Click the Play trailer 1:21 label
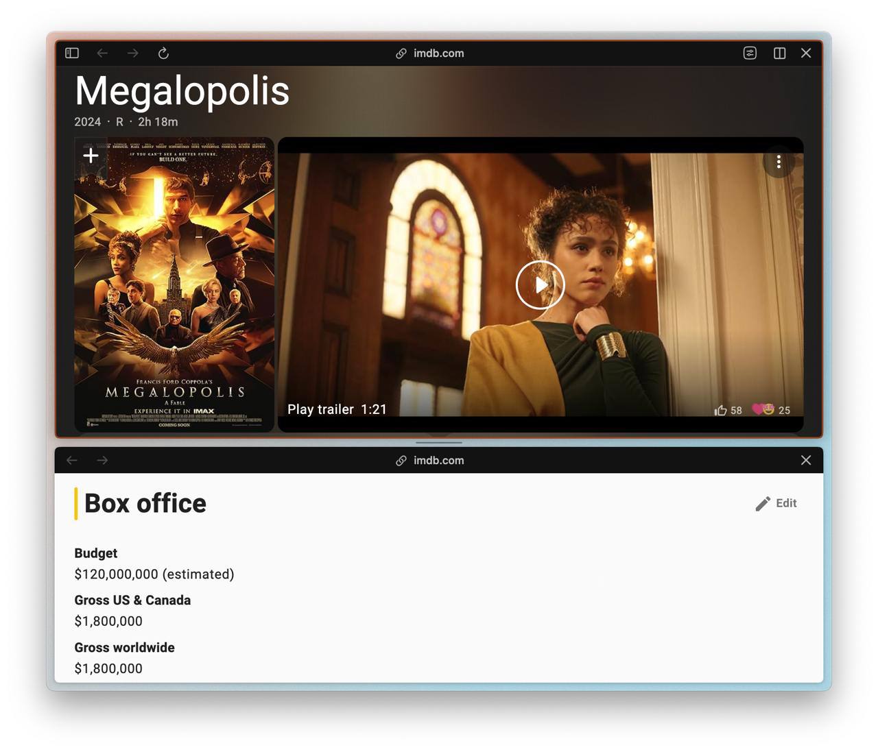 pos(337,409)
